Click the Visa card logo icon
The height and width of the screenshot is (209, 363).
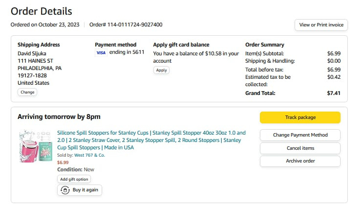click(101, 52)
